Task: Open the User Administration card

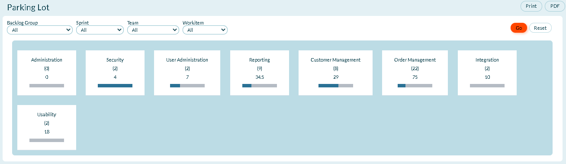Action: click(187, 73)
